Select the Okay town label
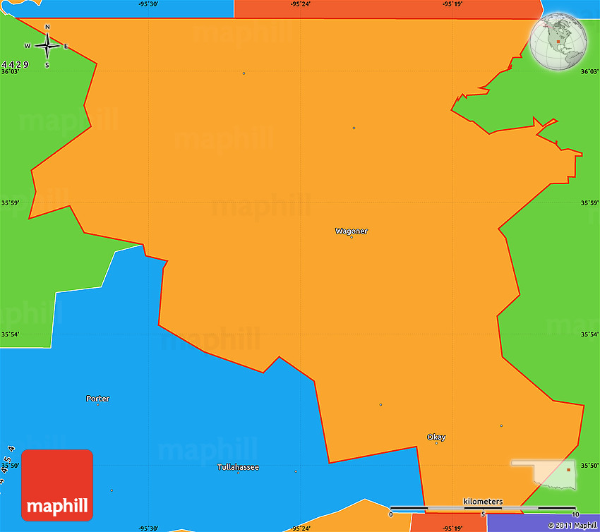The width and height of the screenshot is (600, 532). (436, 437)
